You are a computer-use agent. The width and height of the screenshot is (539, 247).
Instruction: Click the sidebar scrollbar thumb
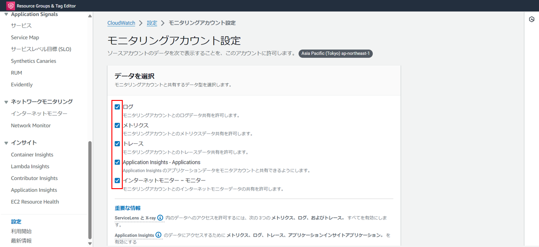(x=90, y=190)
